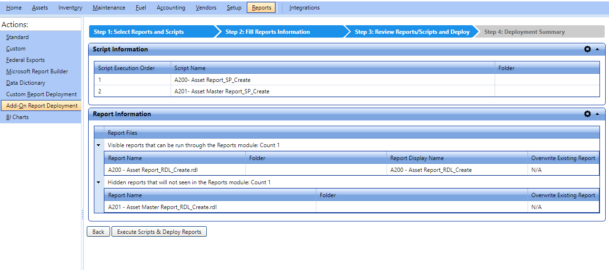
Task: Collapse the Visible reports group
Action: point(99,145)
